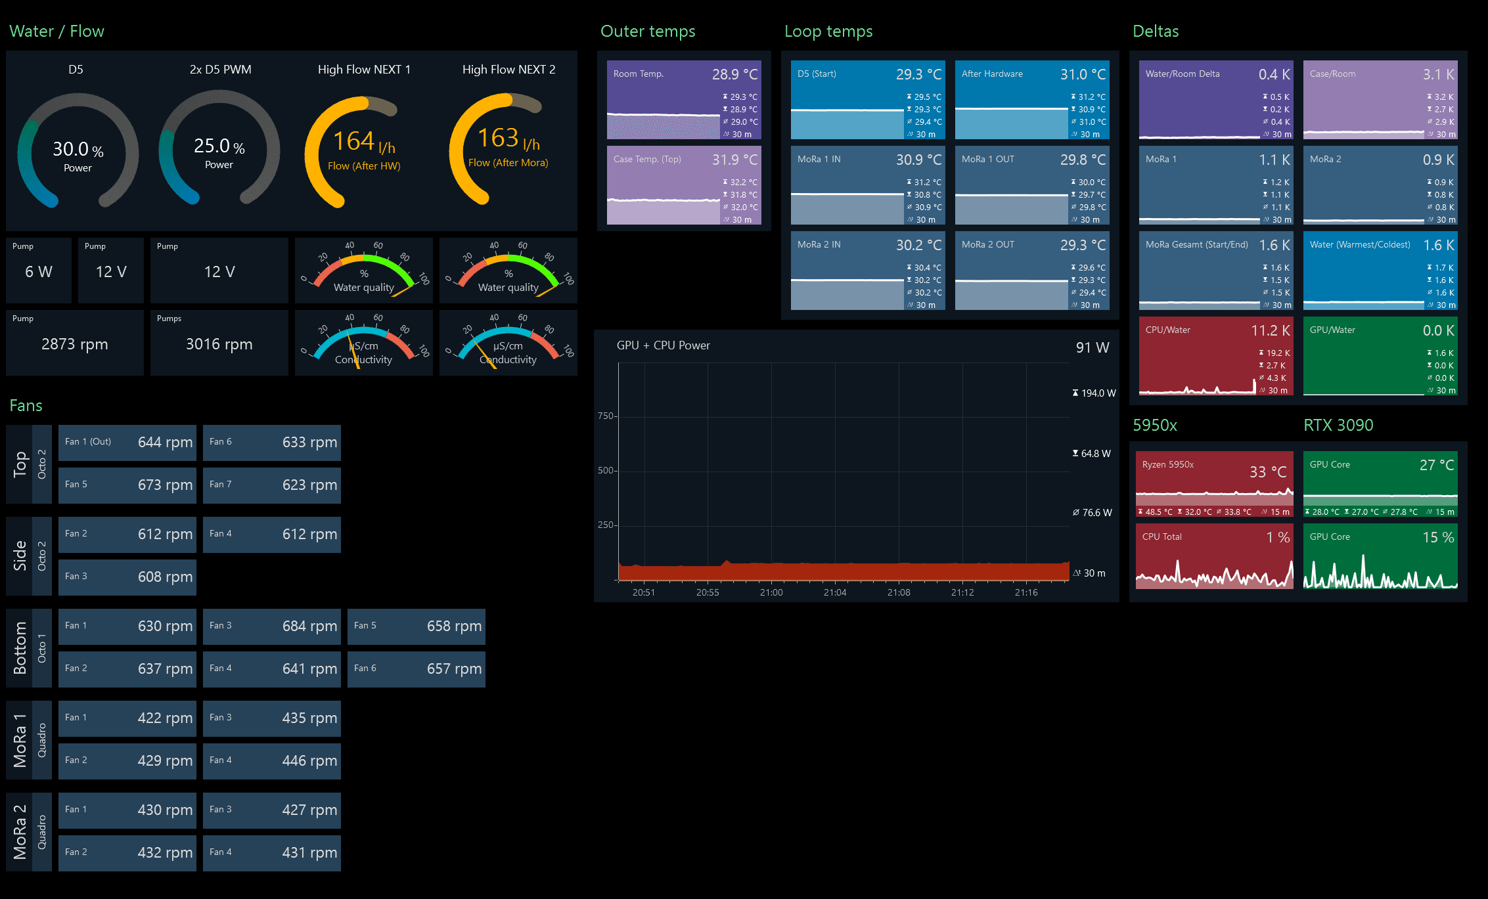Select the Fan 6 tile reading 633 rpm
Image resolution: width=1488 pixels, height=899 pixels.
(x=272, y=443)
